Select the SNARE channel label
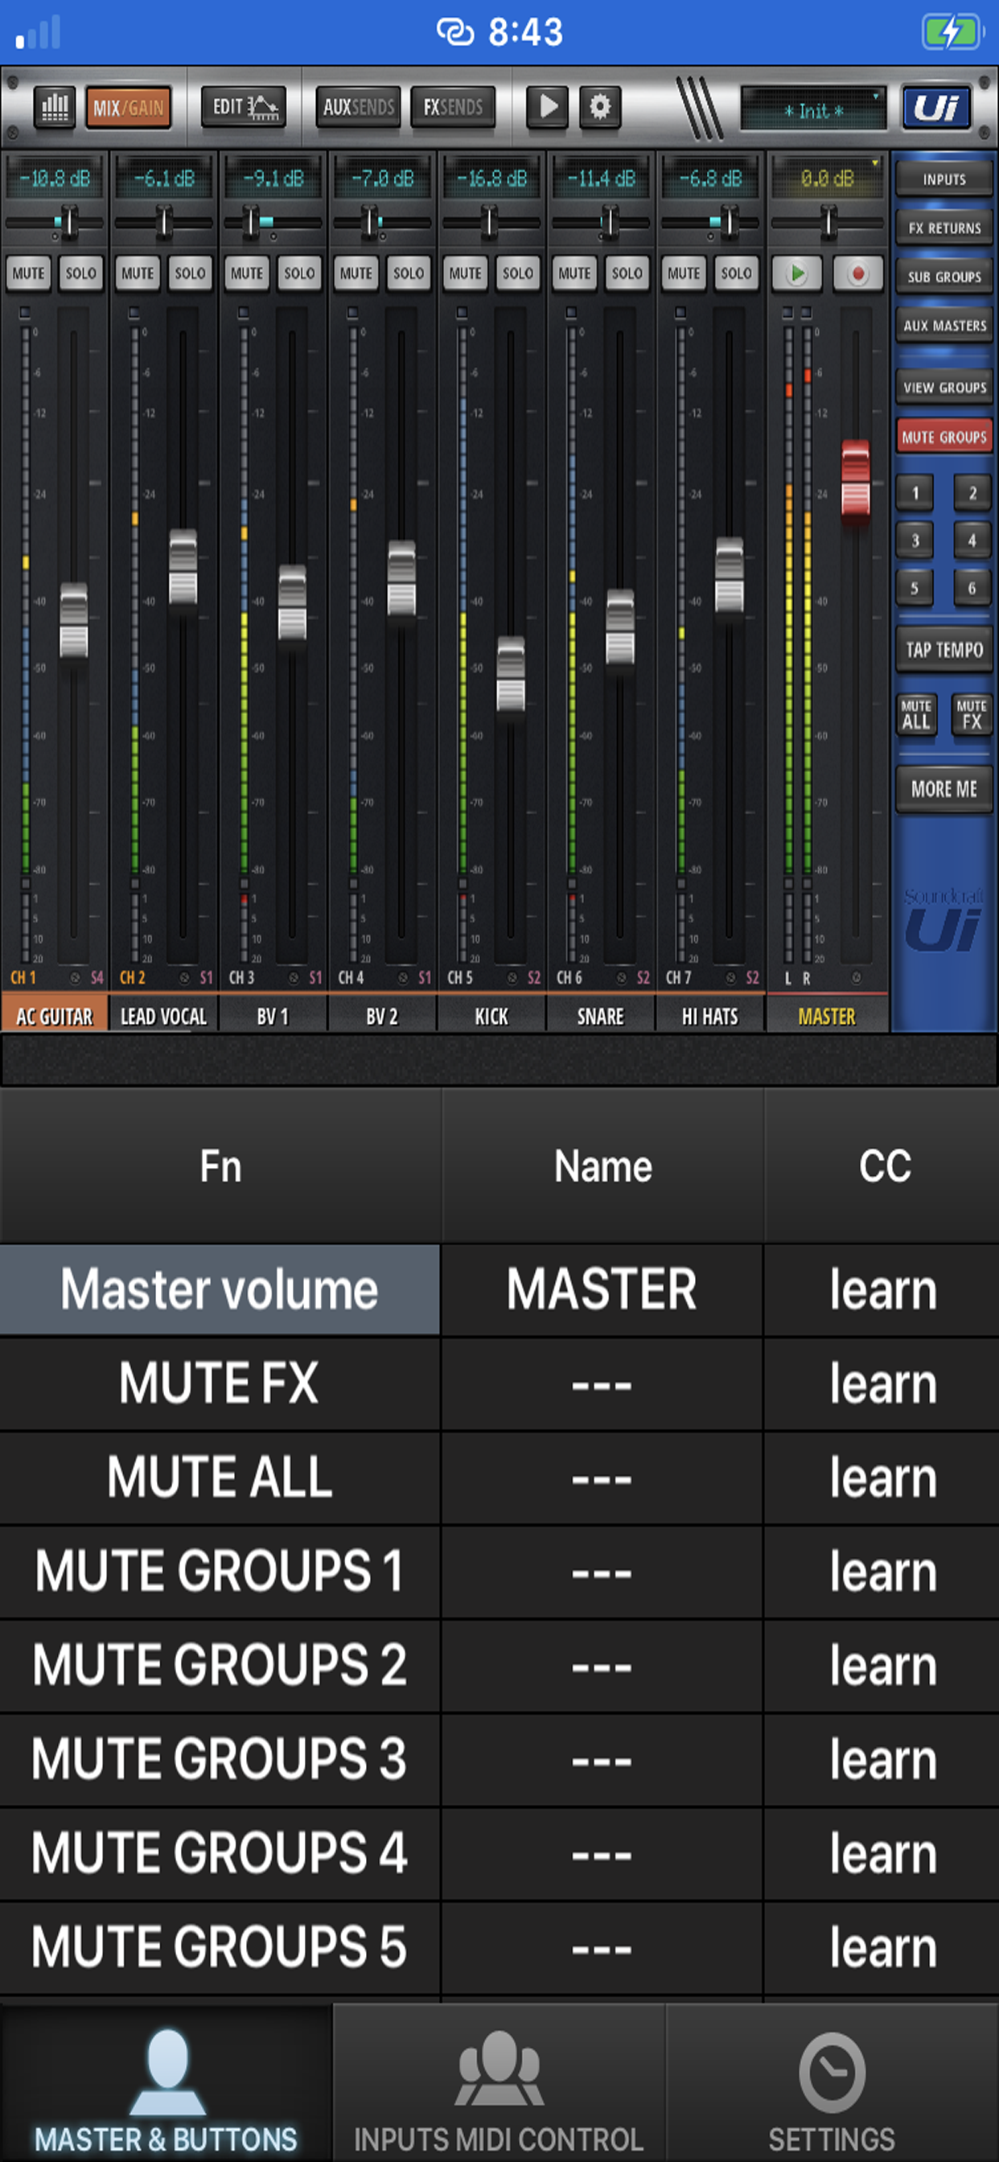Viewport: 999px width, 2162px height. coord(600,1016)
